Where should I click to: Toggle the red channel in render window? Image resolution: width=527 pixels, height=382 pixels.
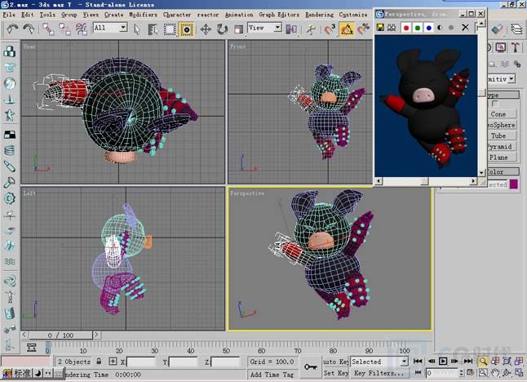click(406, 28)
